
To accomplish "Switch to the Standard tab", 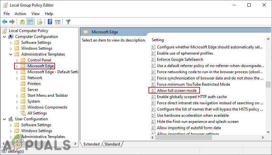I will (x=112, y=144).
